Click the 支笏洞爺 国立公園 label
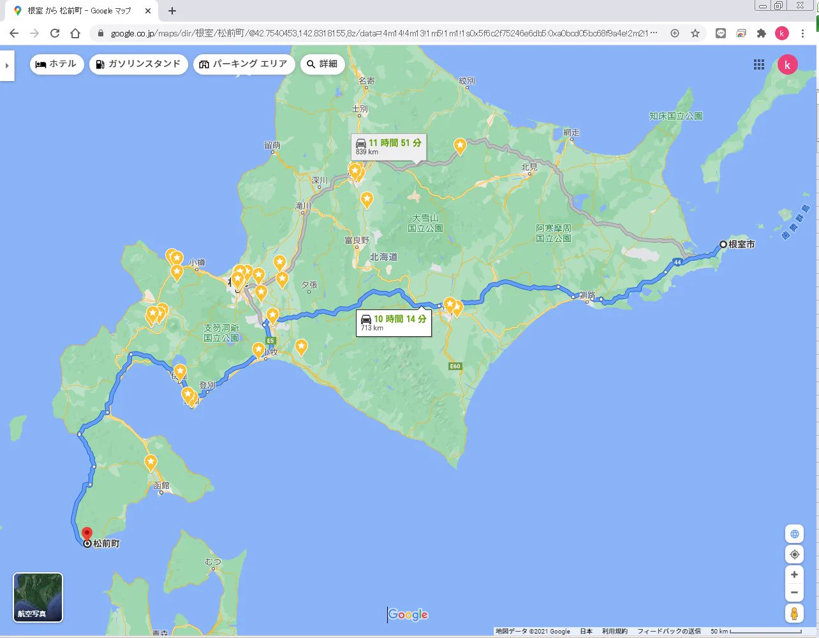 pyautogui.click(x=221, y=332)
